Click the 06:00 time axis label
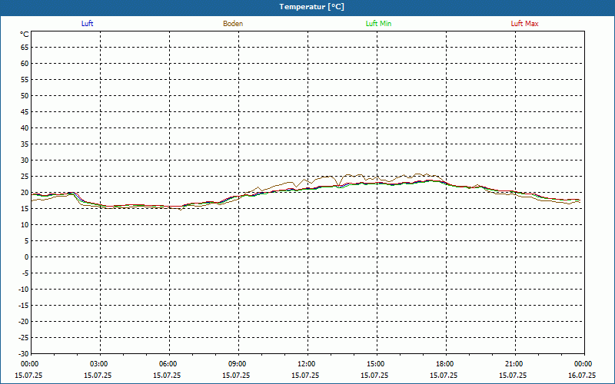 (x=169, y=364)
